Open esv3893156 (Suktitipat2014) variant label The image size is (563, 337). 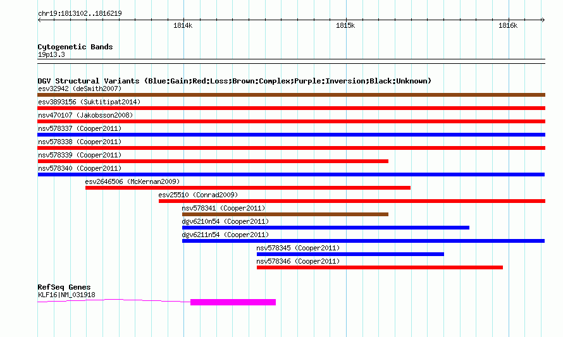tap(89, 102)
